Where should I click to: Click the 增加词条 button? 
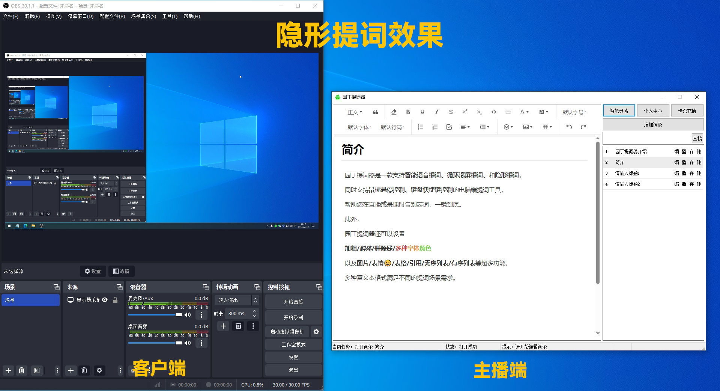(x=653, y=124)
